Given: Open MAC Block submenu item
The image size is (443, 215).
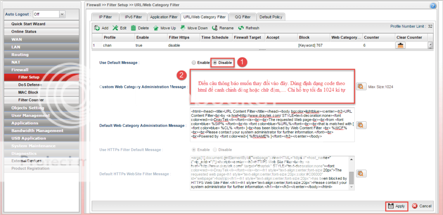Looking at the screenshot, I should pyautogui.click(x=42, y=92).
